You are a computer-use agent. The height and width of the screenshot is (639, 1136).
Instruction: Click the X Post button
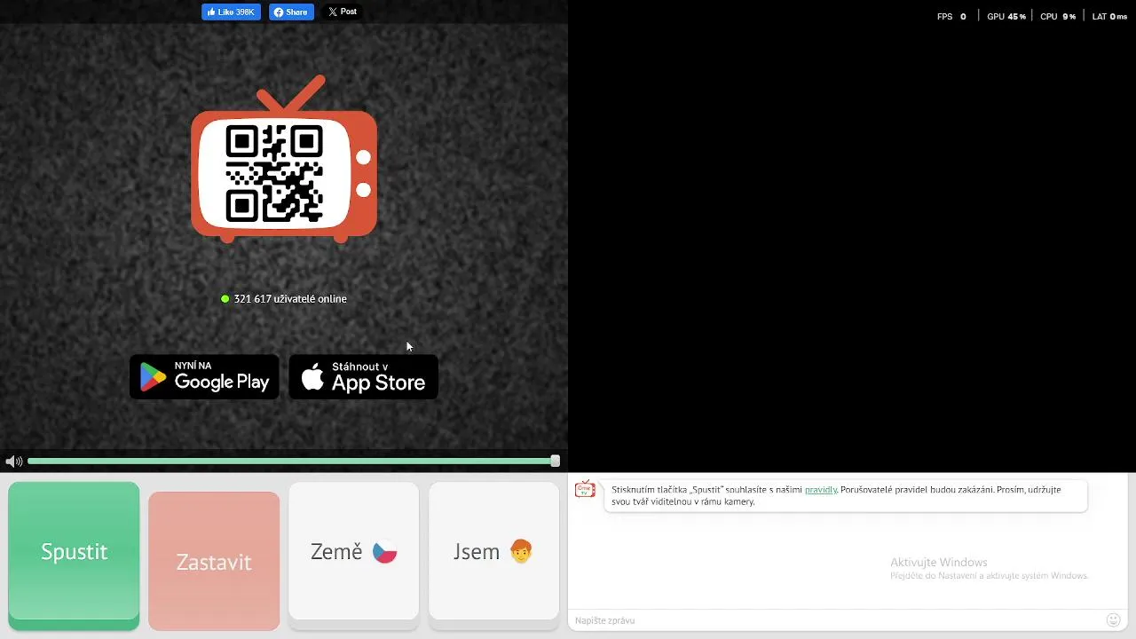click(x=342, y=12)
